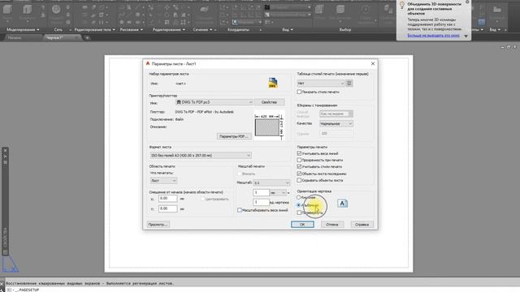Open the Выбор ribbon panel title
Image resolution: width=520 pixels, height=292 pixels.
344,30
